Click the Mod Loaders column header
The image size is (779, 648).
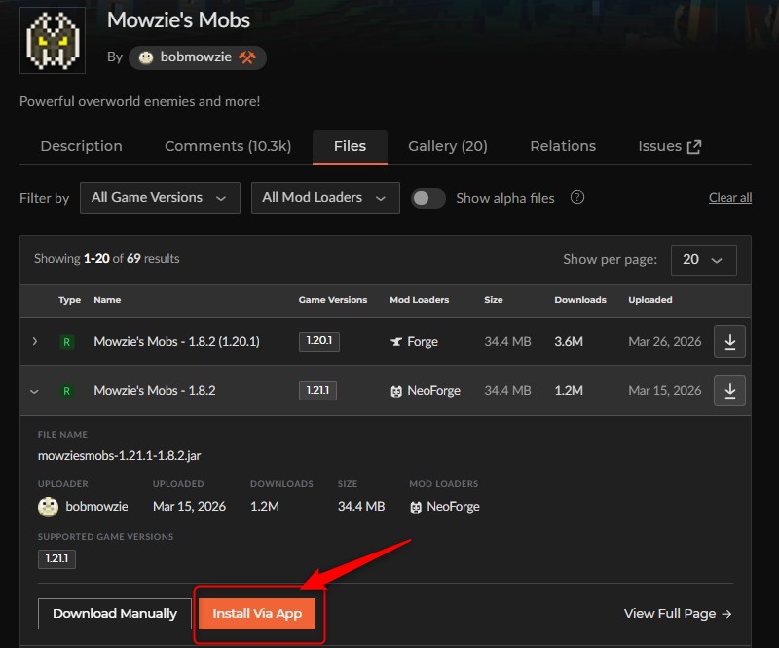(x=420, y=300)
